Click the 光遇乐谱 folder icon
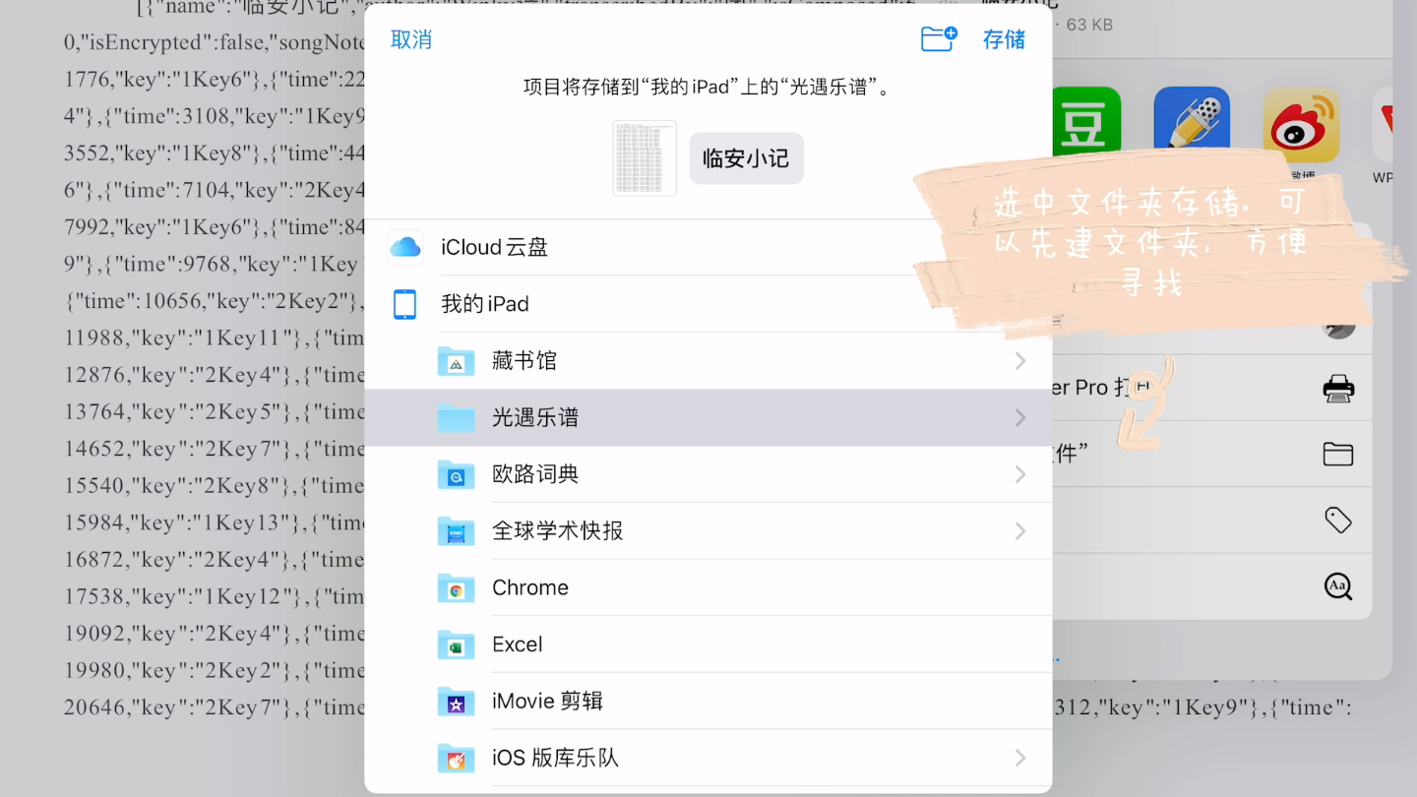The width and height of the screenshot is (1417, 797). [x=456, y=417]
